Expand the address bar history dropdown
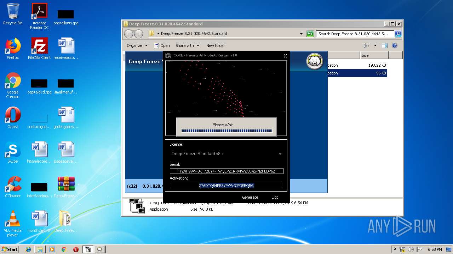This screenshot has height=254, width=453. 301,34
